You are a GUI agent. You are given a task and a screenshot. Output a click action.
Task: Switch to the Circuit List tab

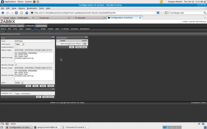(x=53, y=18)
